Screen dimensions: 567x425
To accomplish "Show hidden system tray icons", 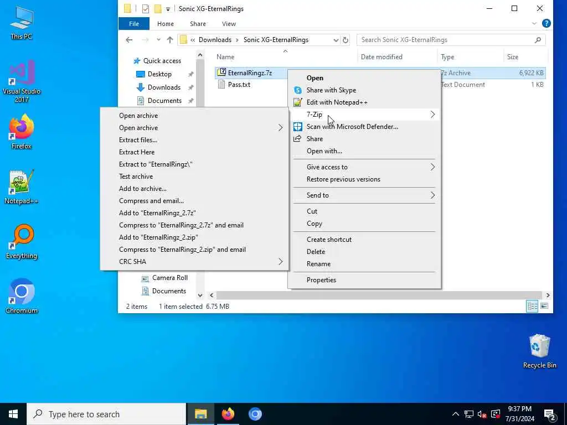I will point(456,414).
